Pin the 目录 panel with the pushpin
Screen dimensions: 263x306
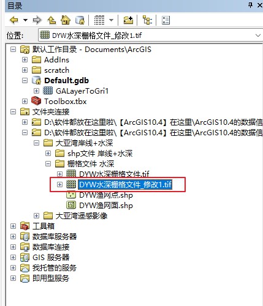(250, 5)
